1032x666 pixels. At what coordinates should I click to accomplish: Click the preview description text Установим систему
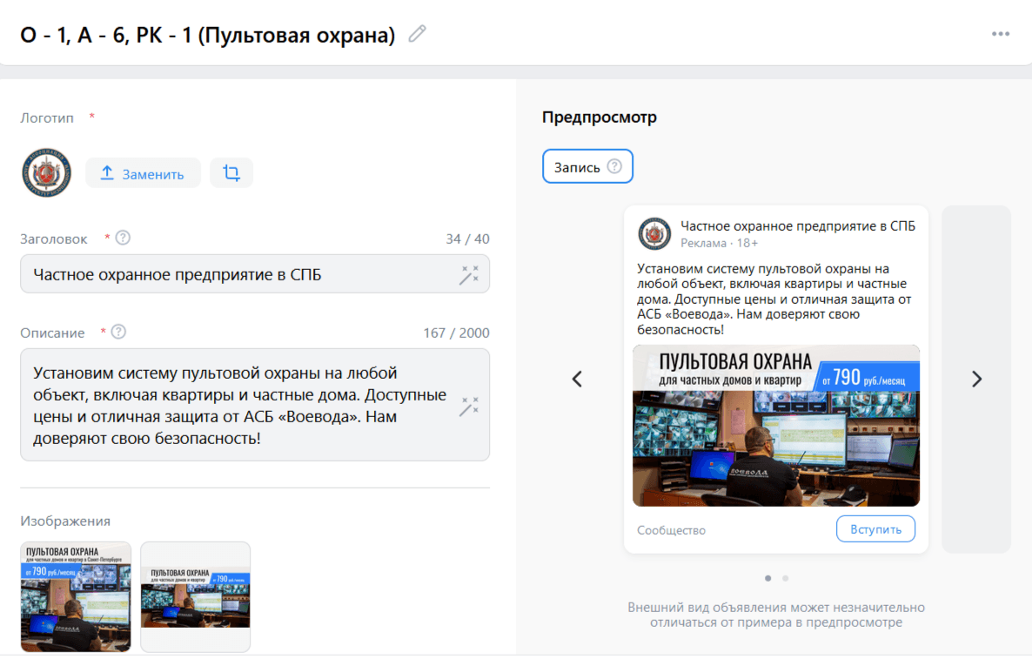point(774,299)
